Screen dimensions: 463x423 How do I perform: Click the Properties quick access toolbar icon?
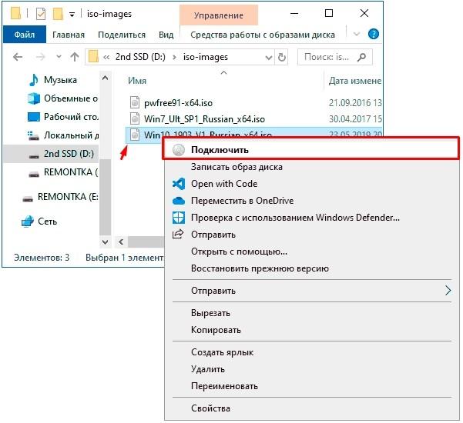(x=41, y=14)
